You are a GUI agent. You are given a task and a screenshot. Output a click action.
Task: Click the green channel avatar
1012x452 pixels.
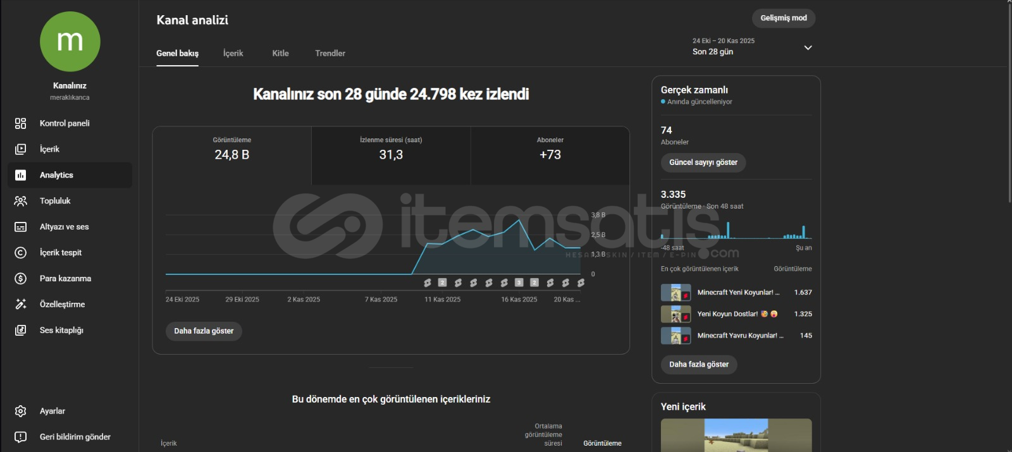click(70, 42)
